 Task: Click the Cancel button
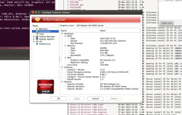click(95, 99)
